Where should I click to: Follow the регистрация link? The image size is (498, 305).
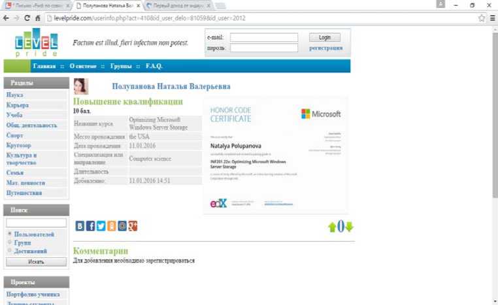pyautogui.click(x=326, y=48)
